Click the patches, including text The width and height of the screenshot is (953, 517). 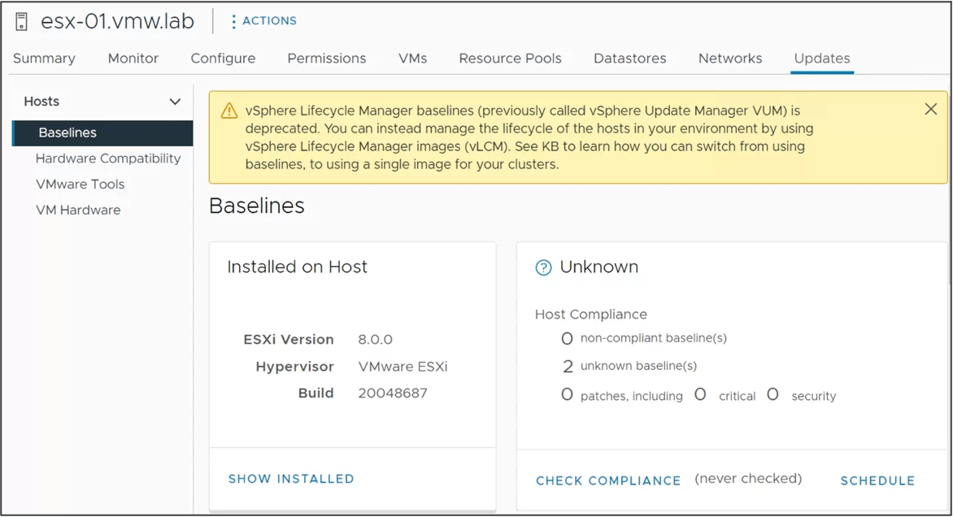point(632,396)
